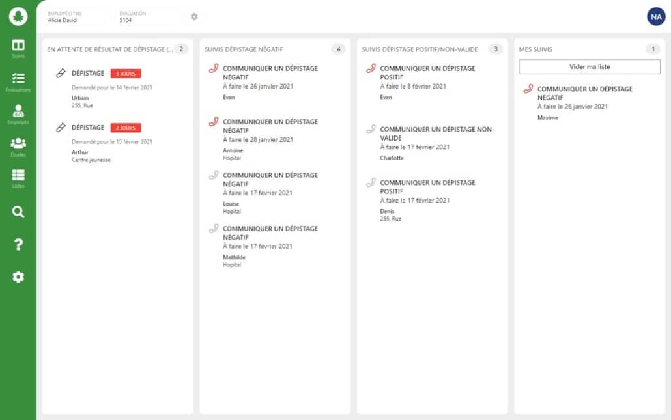Click the green leaf logo icon
671x420 pixels.
coord(18,17)
